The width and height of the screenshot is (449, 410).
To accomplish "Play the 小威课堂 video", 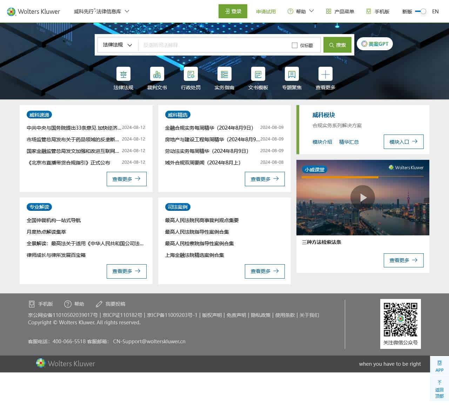I will 363,197.
